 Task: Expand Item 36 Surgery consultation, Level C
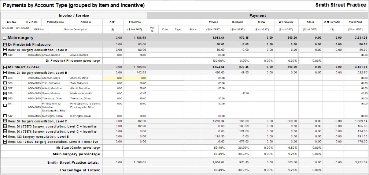point(4,121)
